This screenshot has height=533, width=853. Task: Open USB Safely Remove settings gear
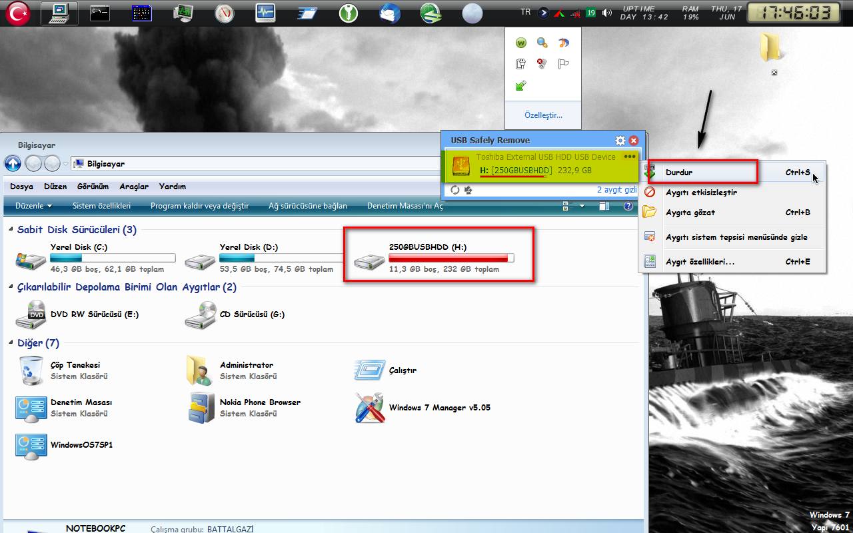coord(620,141)
